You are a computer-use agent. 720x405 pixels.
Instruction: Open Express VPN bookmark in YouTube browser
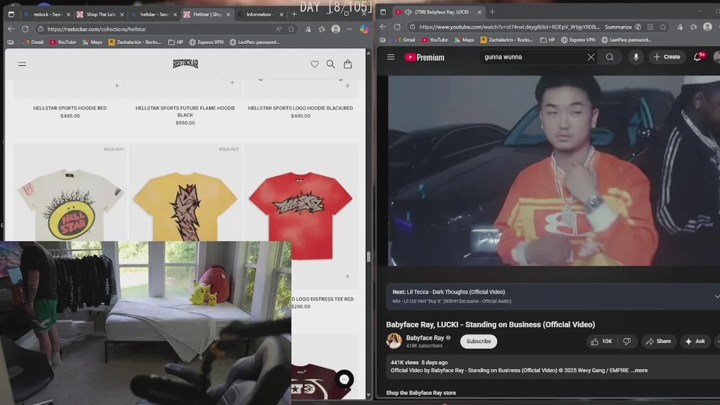[x=577, y=40]
